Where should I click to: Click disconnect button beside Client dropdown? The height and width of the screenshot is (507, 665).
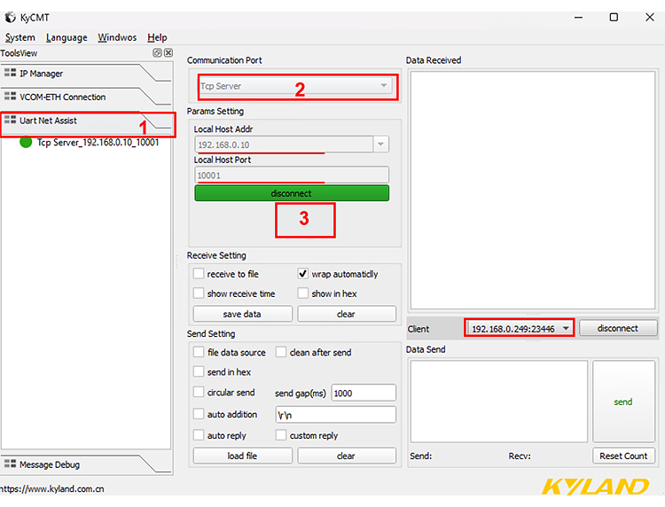[x=618, y=329]
